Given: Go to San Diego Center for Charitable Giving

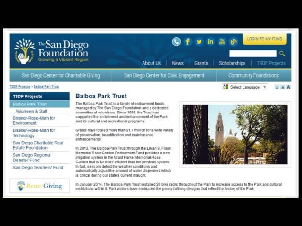Looking at the screenshot, I should [61, 75].
